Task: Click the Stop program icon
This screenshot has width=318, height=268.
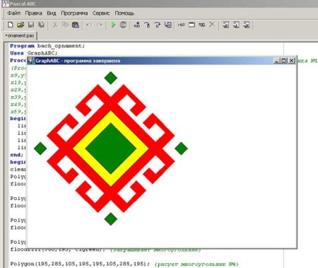Action: (x=124, y=25)
